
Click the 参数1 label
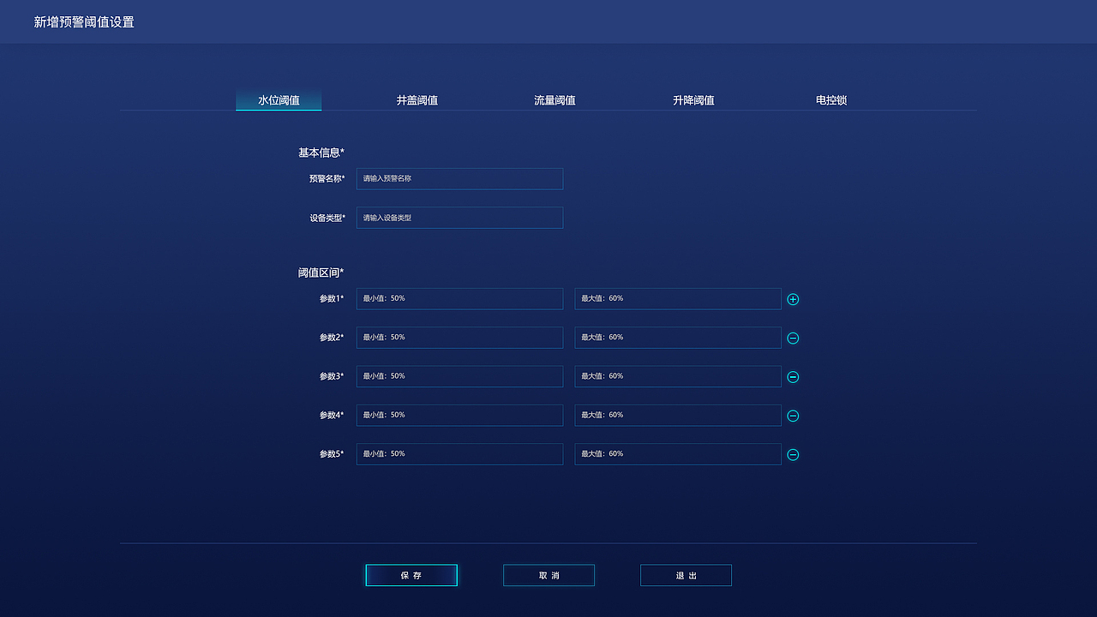pos(332,298)
